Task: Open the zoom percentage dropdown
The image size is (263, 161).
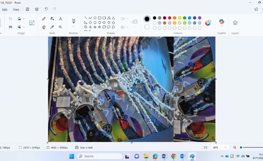Action: click(225, 147)
